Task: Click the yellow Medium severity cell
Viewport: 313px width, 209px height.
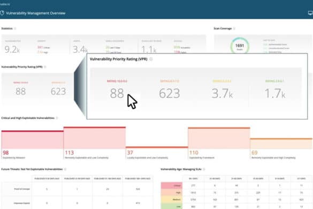Action: [x=172, y=199]
